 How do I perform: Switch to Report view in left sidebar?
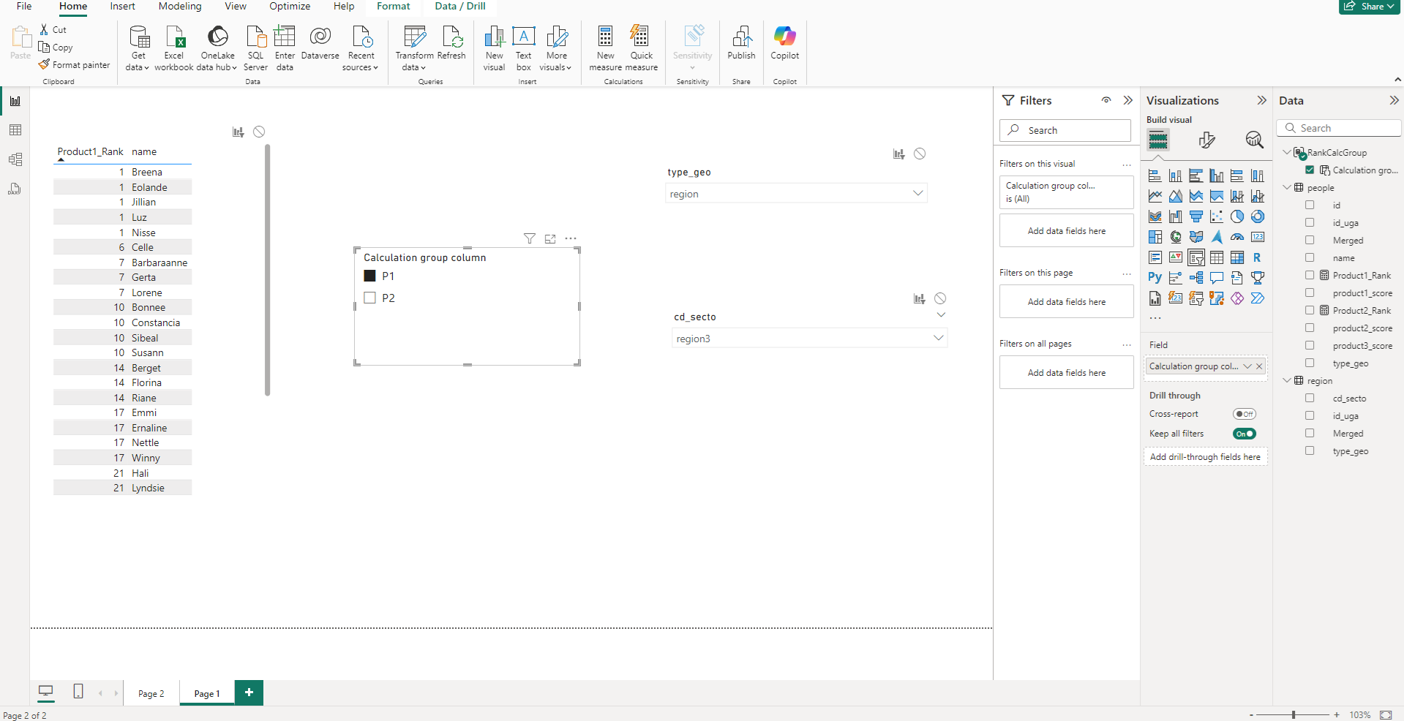click(x=15, y=101)
